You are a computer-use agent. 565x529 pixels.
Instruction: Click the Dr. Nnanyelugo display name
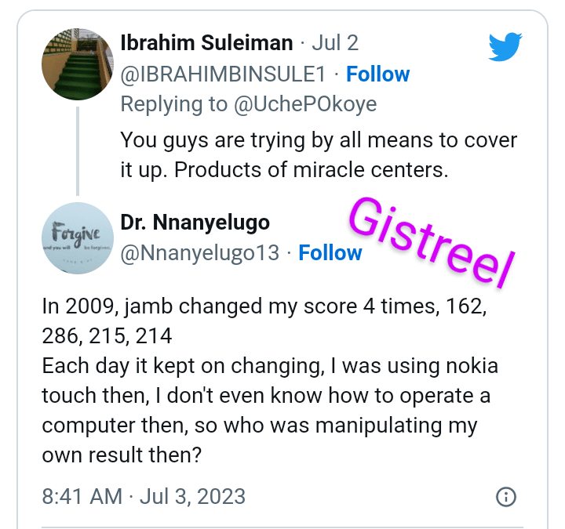(x=195, y=223)
